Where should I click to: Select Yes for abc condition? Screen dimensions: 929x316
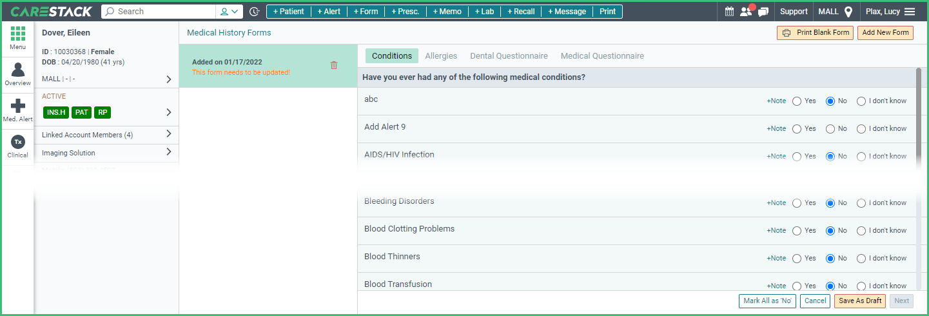pos(797,101)
